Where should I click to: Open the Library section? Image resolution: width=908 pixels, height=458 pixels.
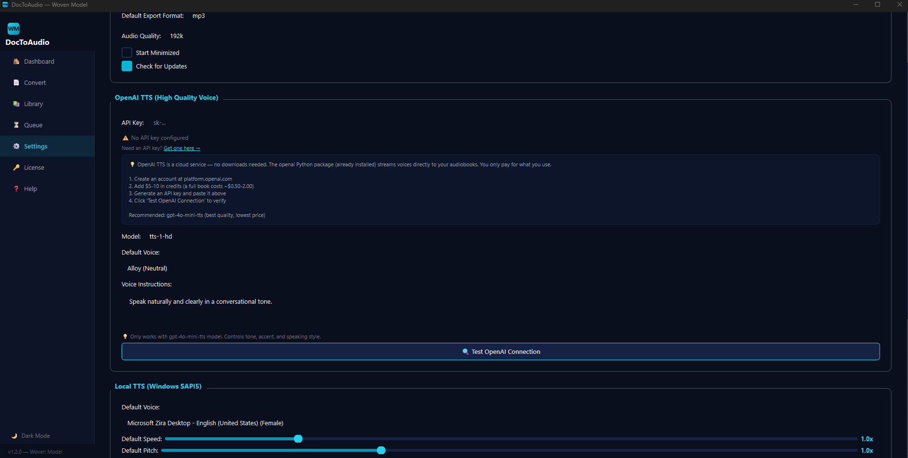click(47, 104)
